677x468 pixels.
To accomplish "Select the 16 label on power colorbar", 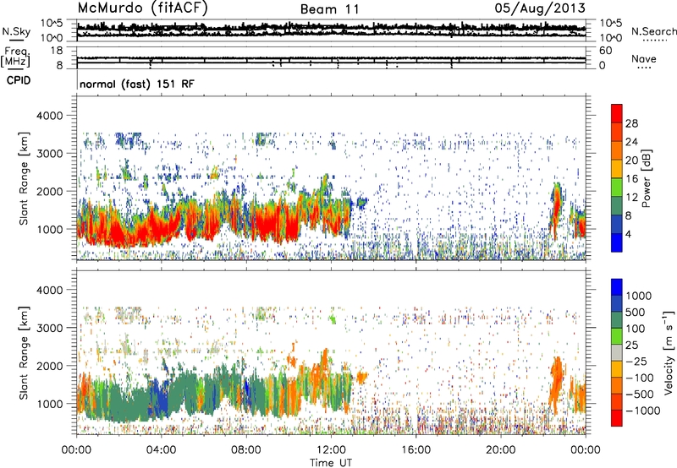I will pyautogui.click(x=631, y=179).
